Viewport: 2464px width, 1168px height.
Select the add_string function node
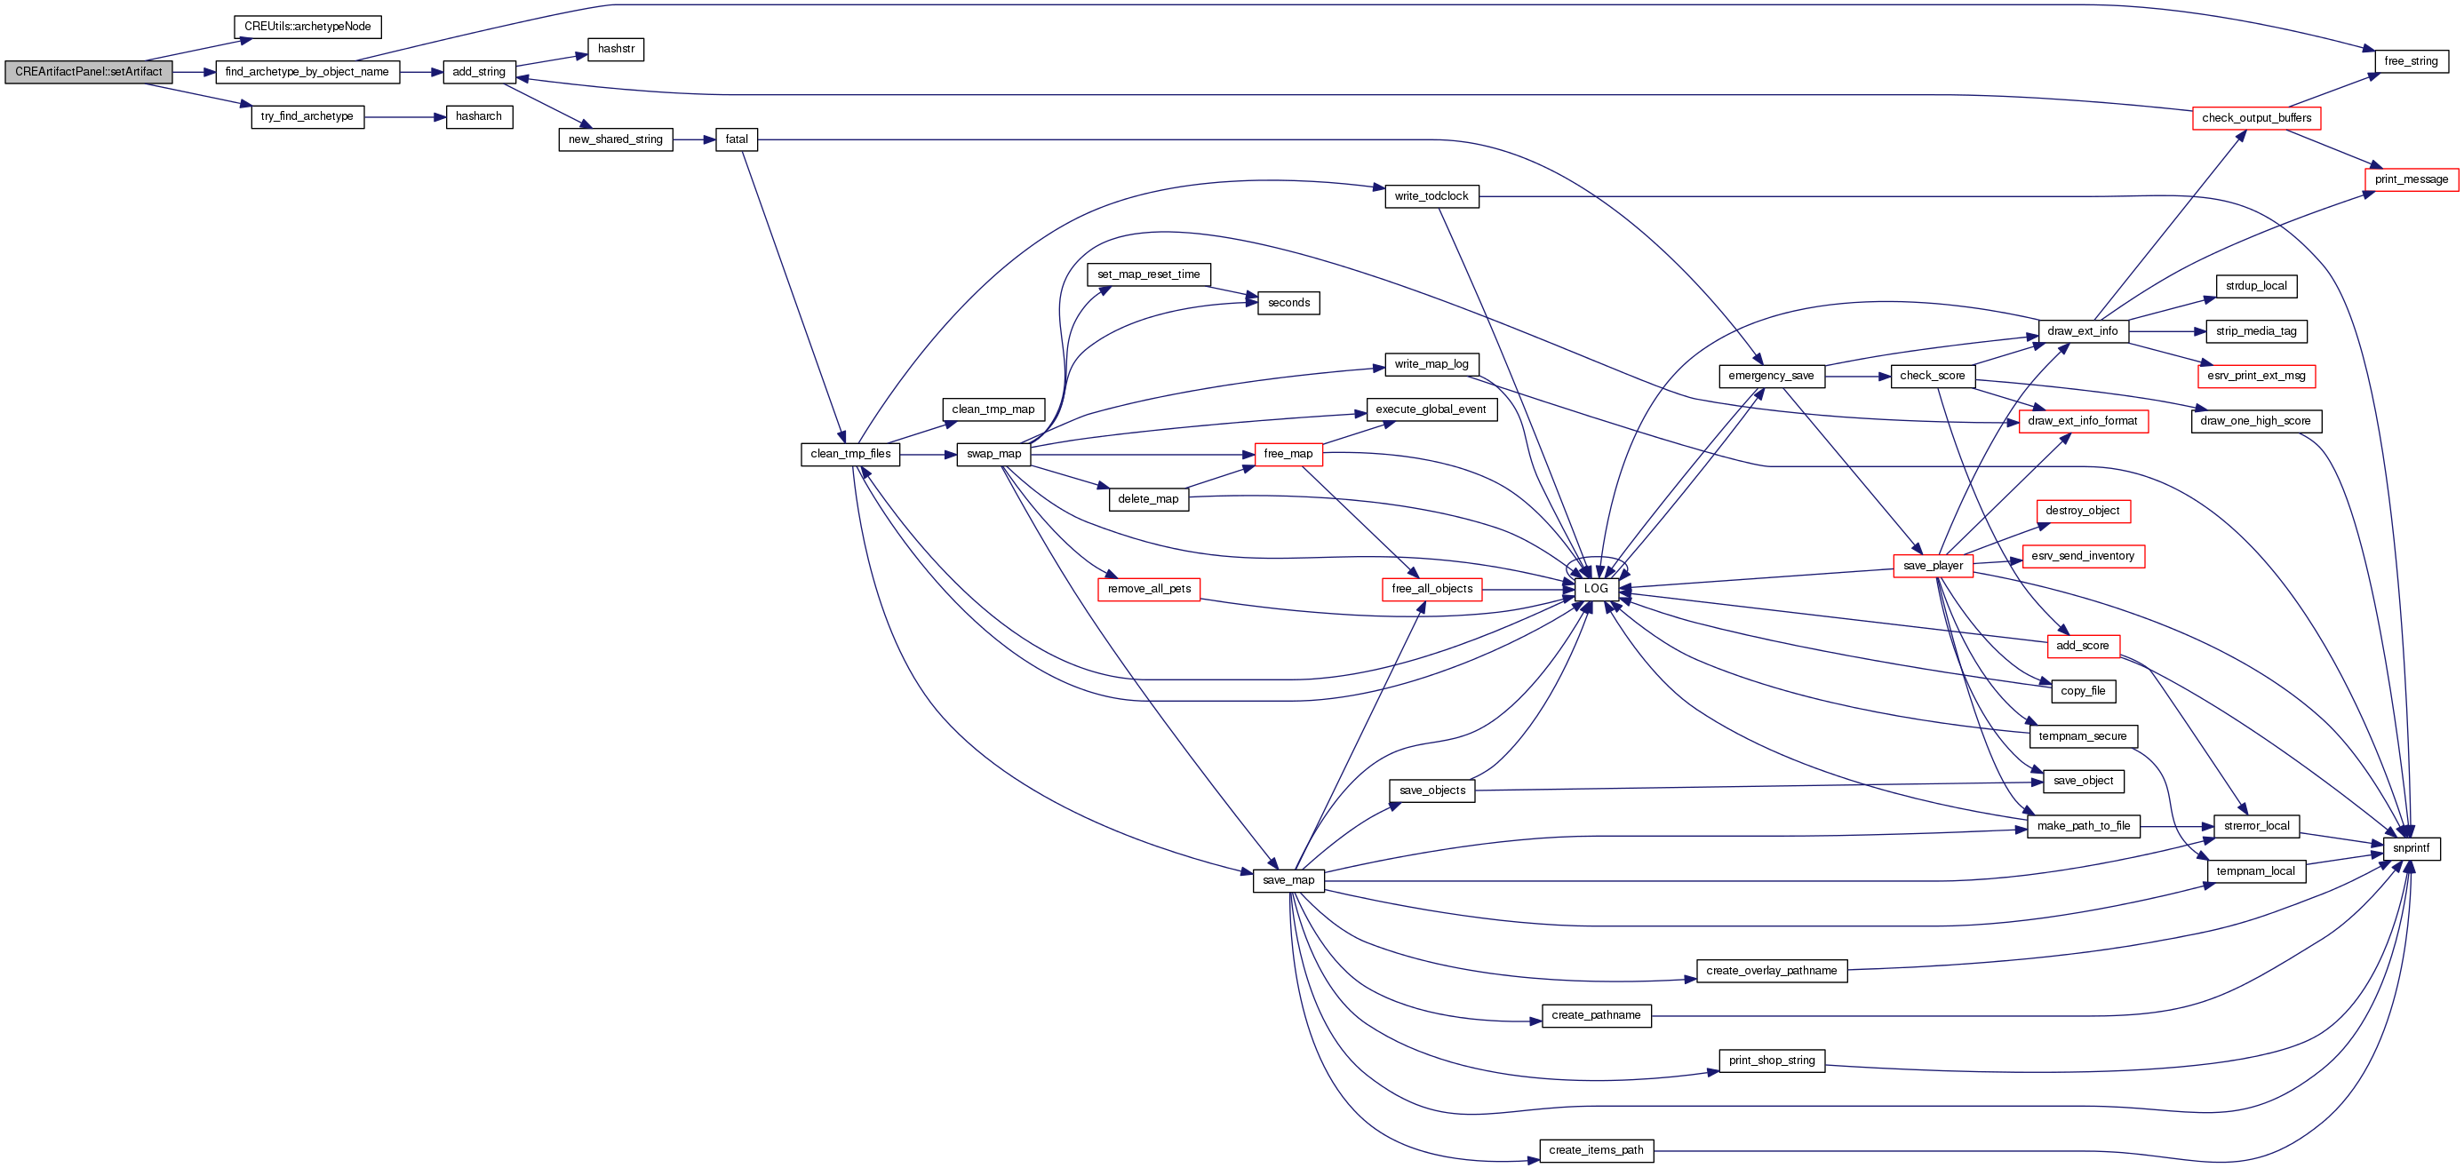click(x=478, y=72)
